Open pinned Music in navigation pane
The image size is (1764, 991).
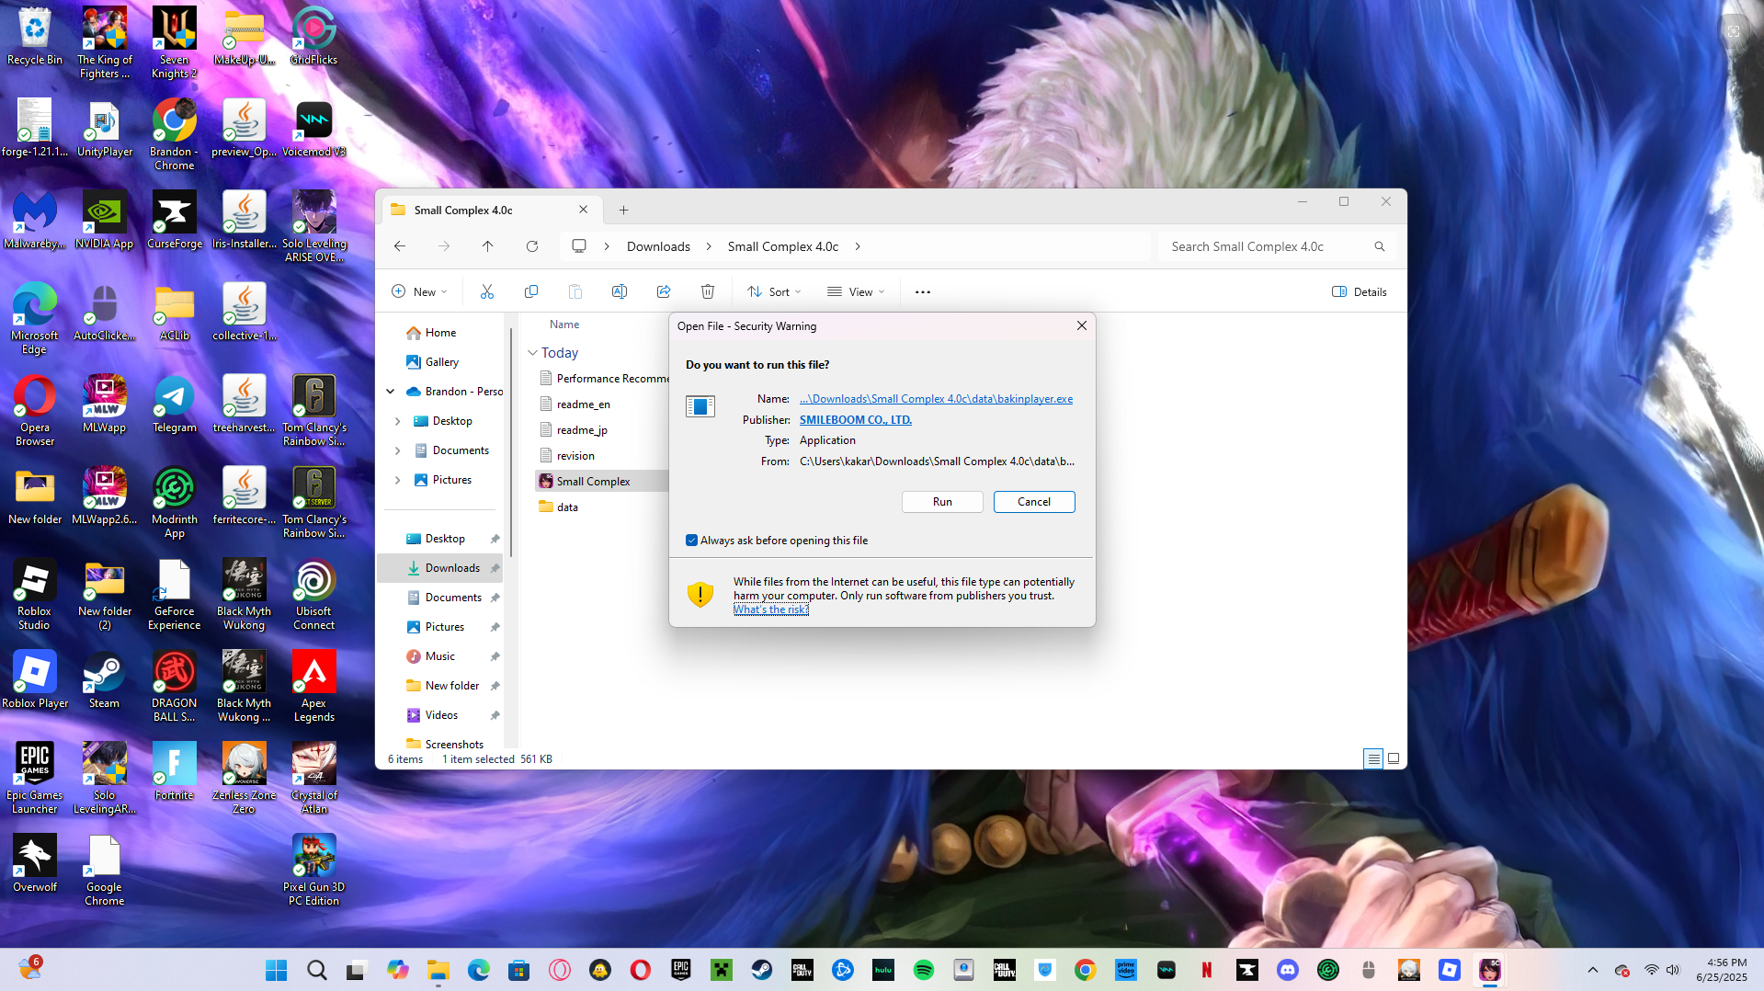441,656
